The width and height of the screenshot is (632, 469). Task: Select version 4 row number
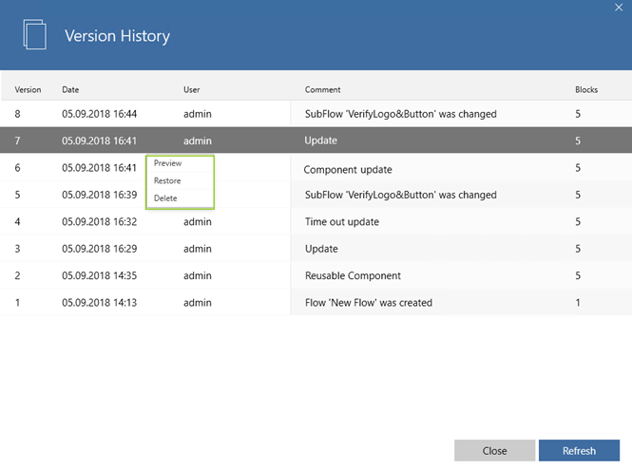(17, 222)
